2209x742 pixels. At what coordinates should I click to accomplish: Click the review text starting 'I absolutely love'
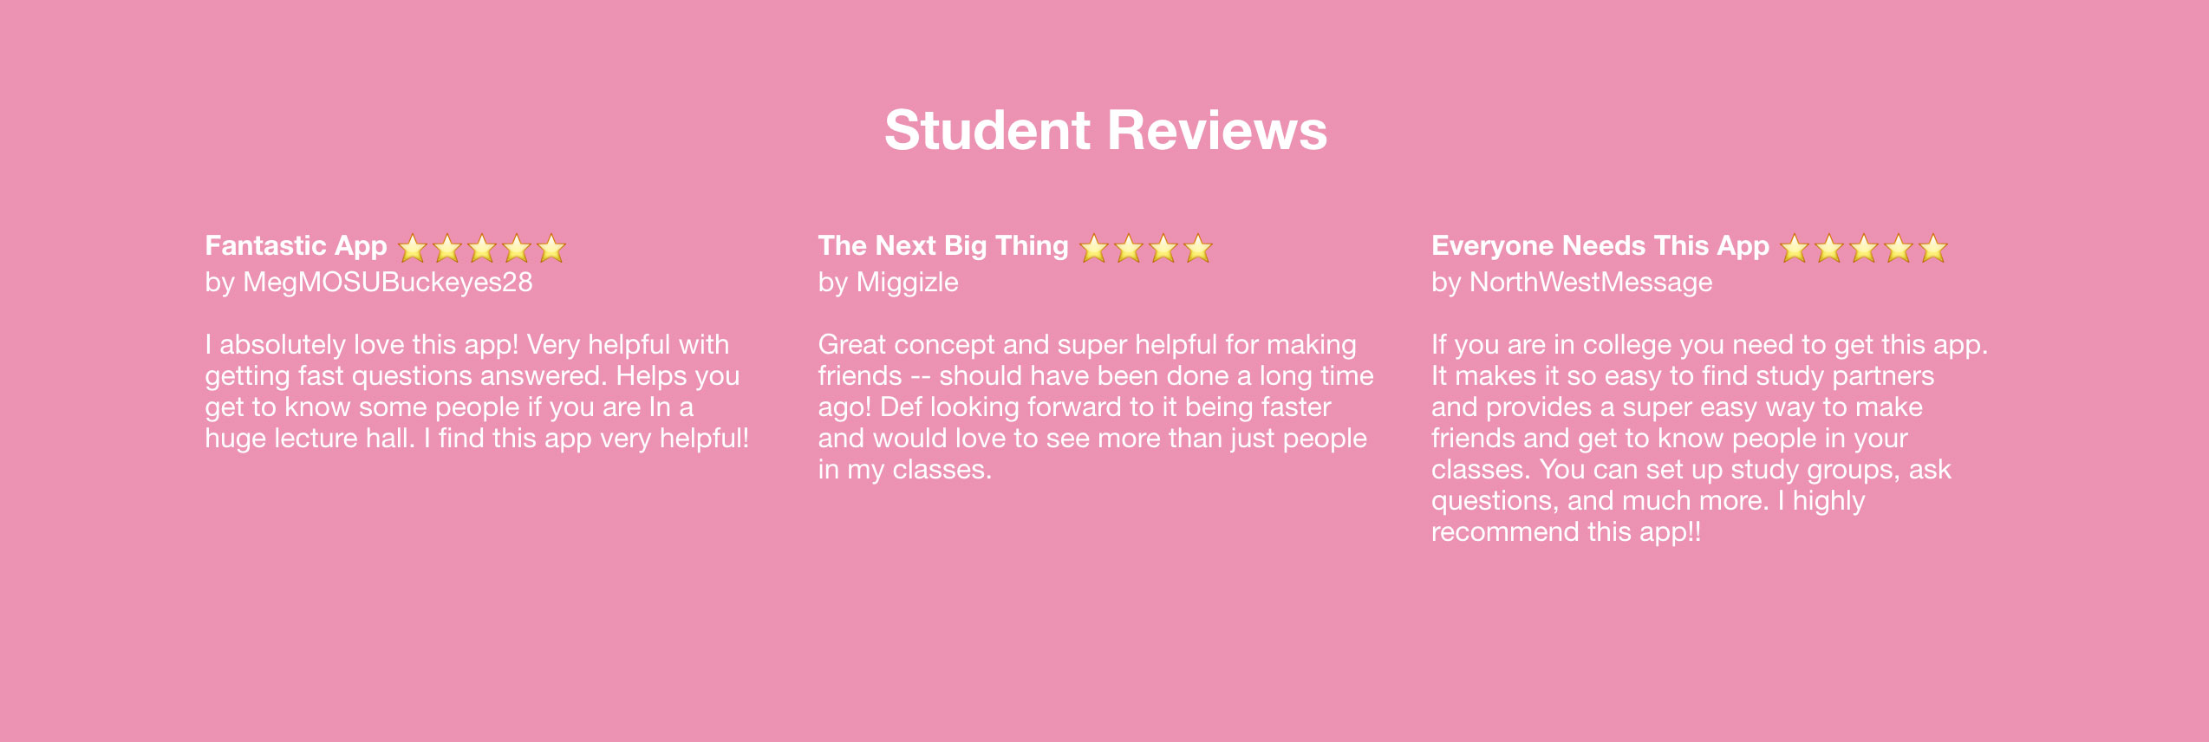point(477,392)
